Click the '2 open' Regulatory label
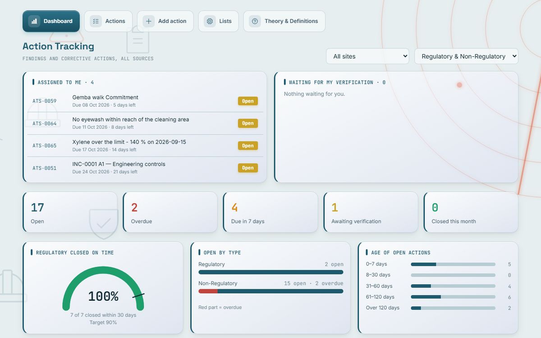 [x=334, y=265]
